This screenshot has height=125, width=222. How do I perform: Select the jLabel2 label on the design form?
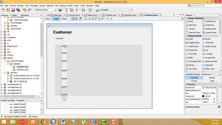click(64, 46)
